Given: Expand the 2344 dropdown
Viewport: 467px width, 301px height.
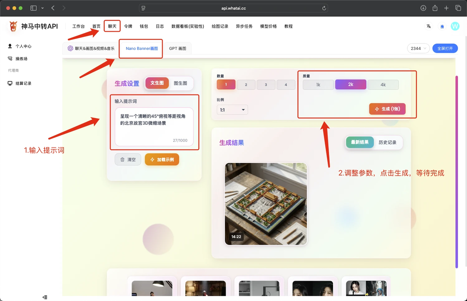Looking at the screenshot, I should click(x=418, y=48).
